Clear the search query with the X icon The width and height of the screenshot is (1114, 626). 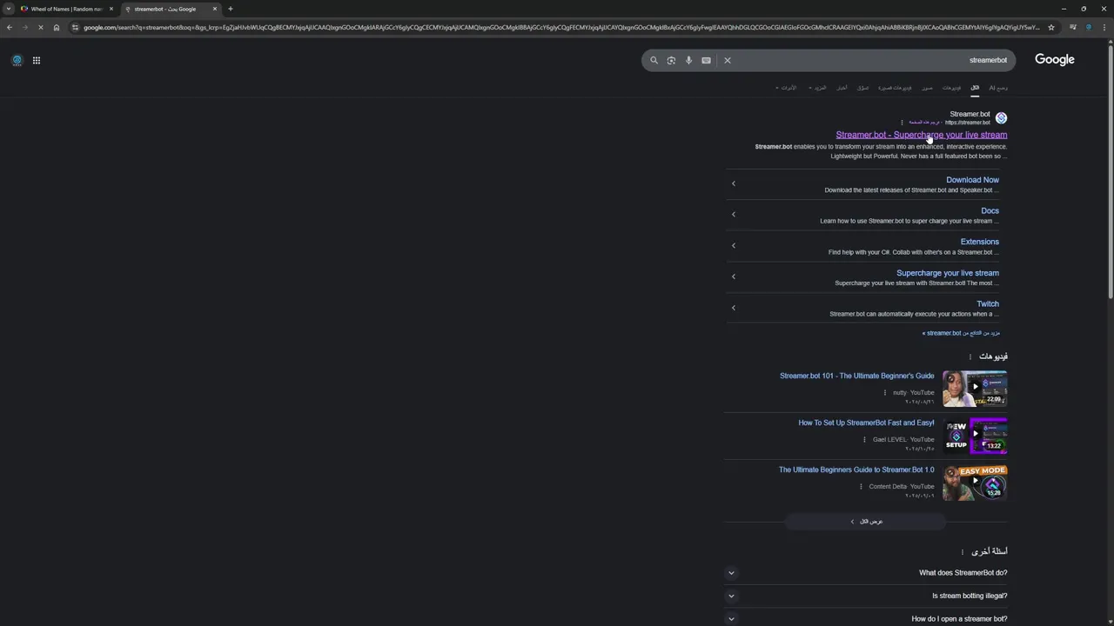tap(728, 60)
